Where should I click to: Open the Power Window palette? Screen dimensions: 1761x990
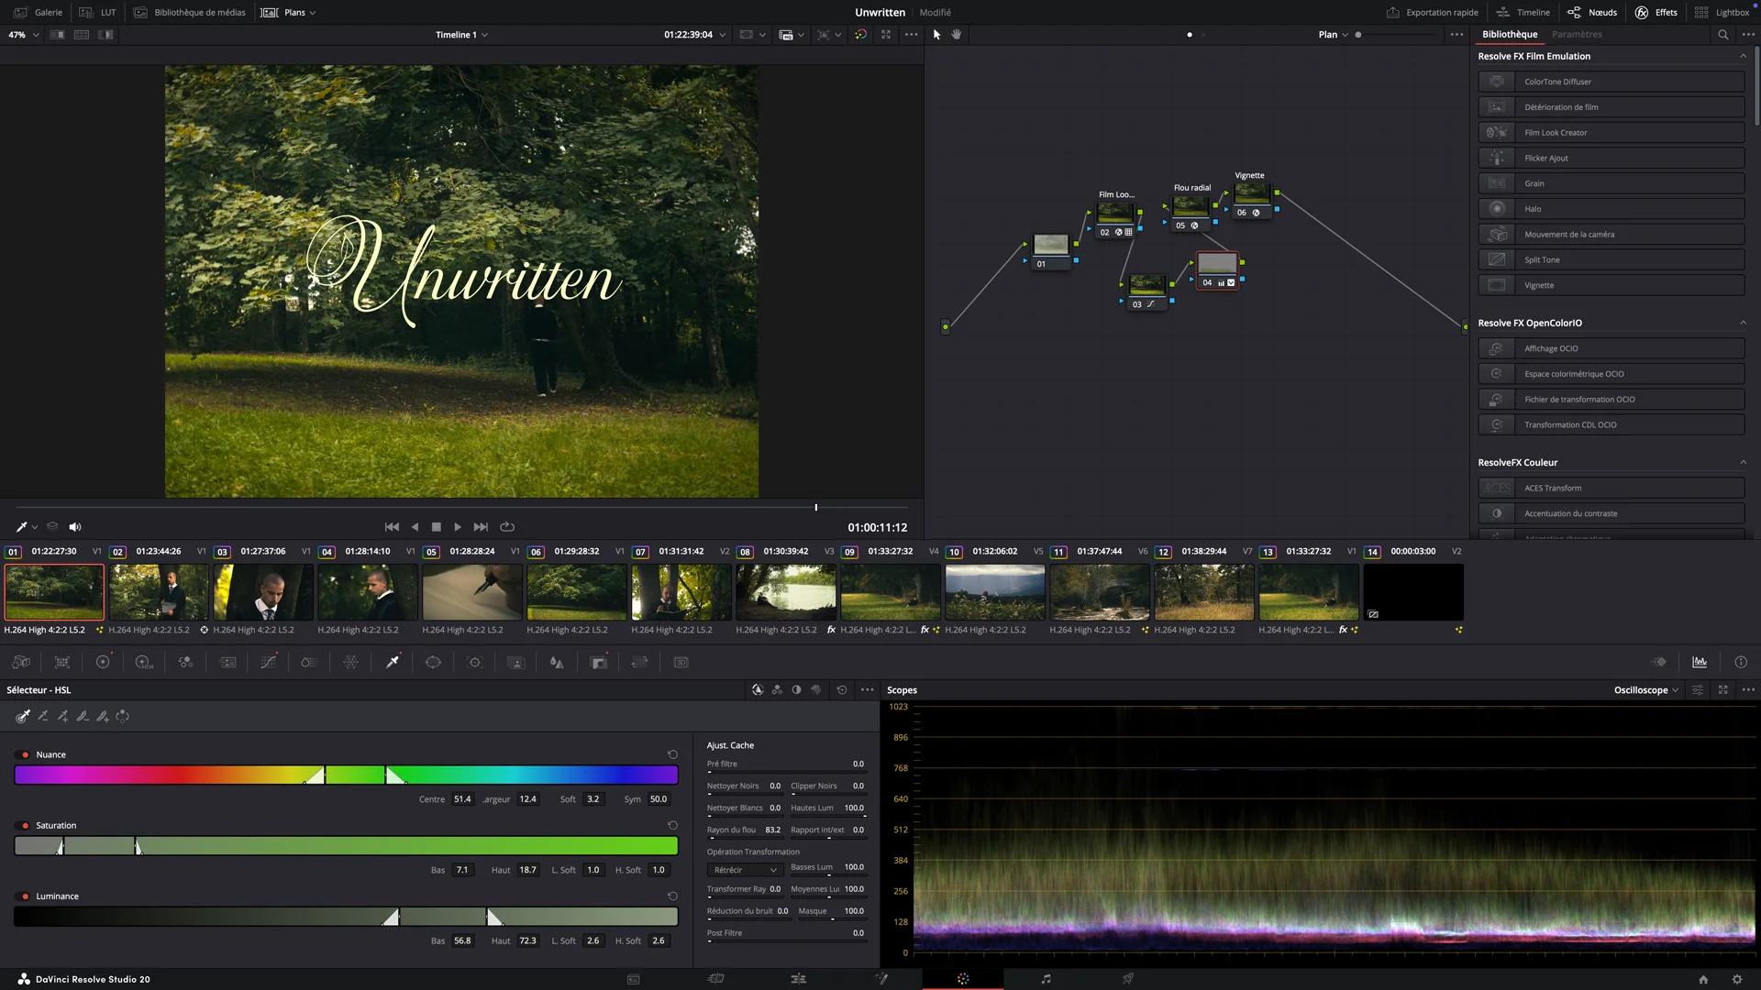click(x=433, y=663)
